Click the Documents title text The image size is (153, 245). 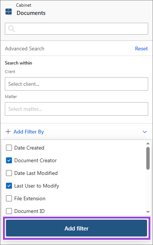point(31,13)
